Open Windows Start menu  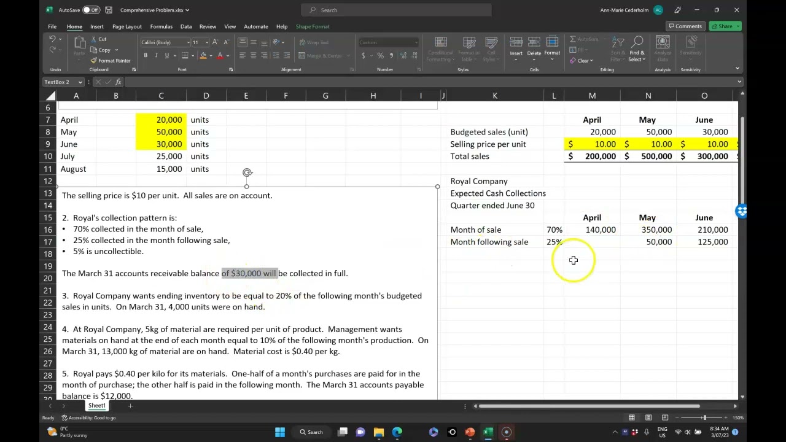point(280,432)
